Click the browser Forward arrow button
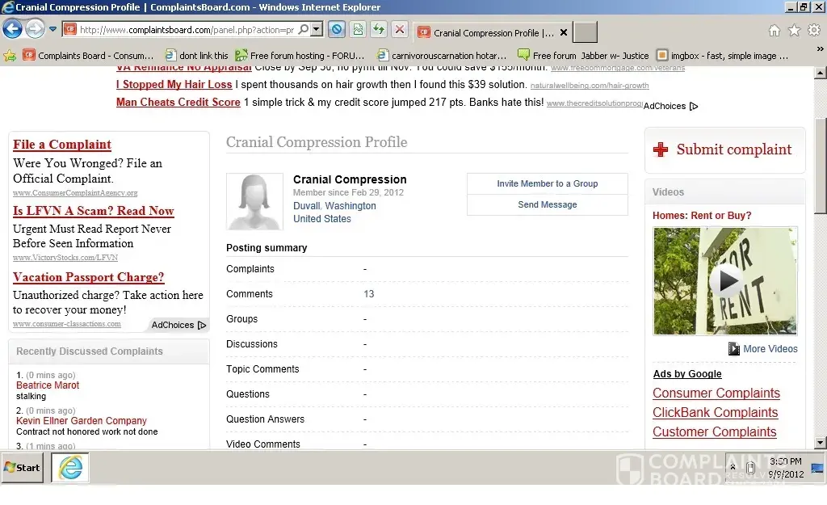827x505 pixels. coord(35,28)
